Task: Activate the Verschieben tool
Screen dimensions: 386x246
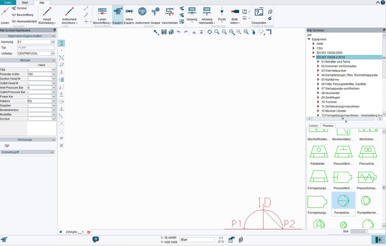Action: (169, 15)
